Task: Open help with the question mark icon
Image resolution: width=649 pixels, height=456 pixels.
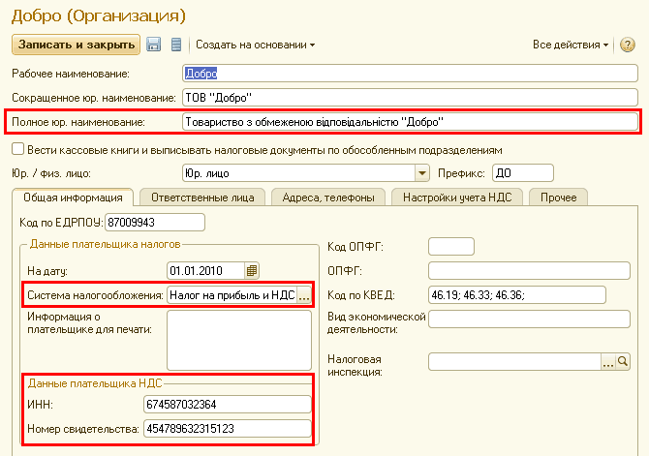Action: (x=628, y=45)
